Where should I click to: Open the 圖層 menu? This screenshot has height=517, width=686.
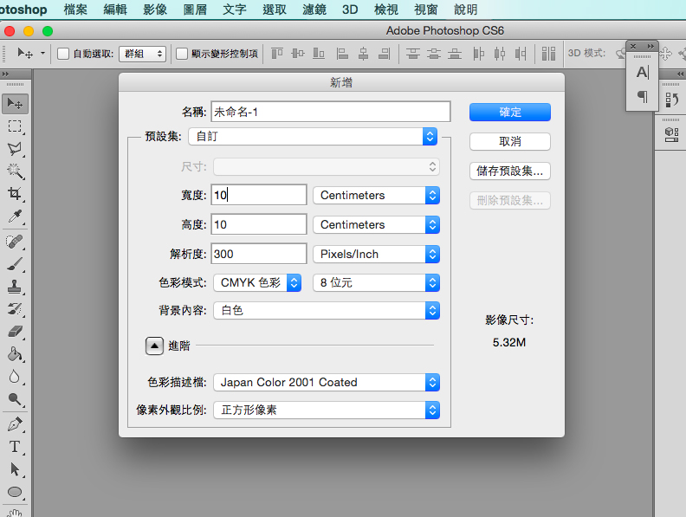click(195, 10)
